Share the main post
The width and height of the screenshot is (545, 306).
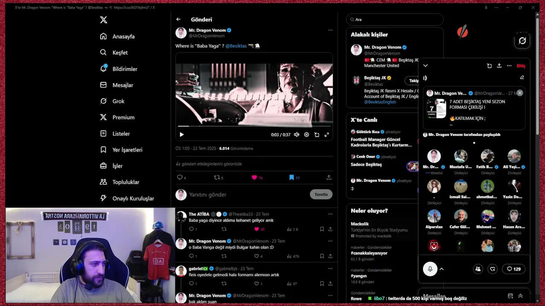tap(329, 178)
